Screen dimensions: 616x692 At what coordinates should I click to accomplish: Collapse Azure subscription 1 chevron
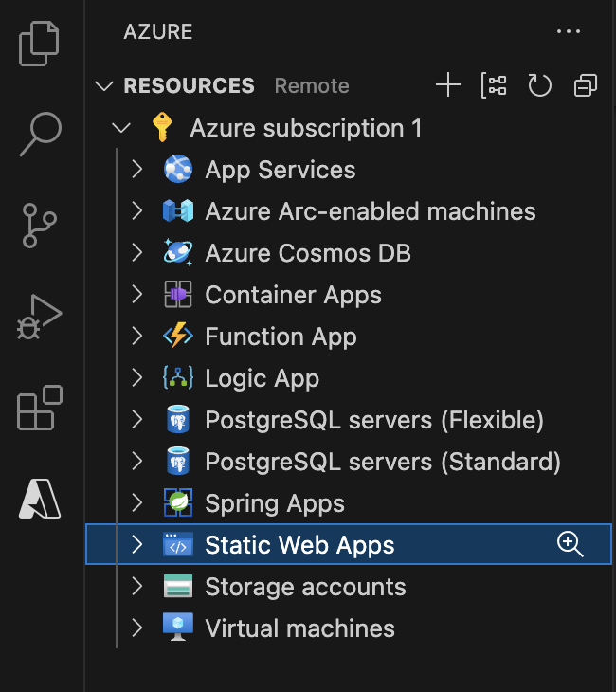(x=121, y=128)
